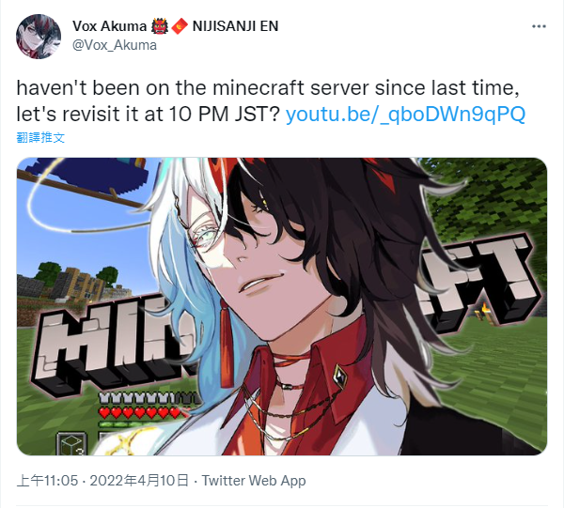Click the torch flame in the thumbnail
Screen dimensions: 564x508
click(x=486, y=308)
